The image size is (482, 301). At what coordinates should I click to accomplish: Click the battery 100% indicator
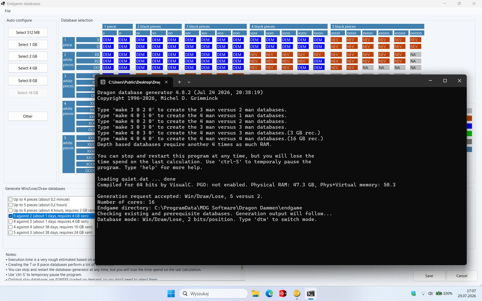tap(444, 293)
